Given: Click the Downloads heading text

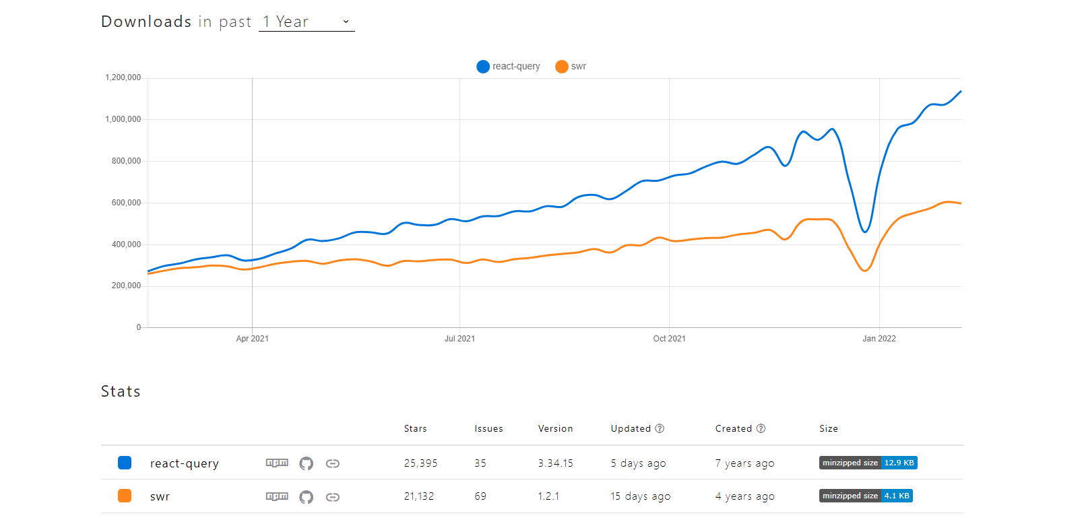Looking at the screenshot, I should coord(146,22).
